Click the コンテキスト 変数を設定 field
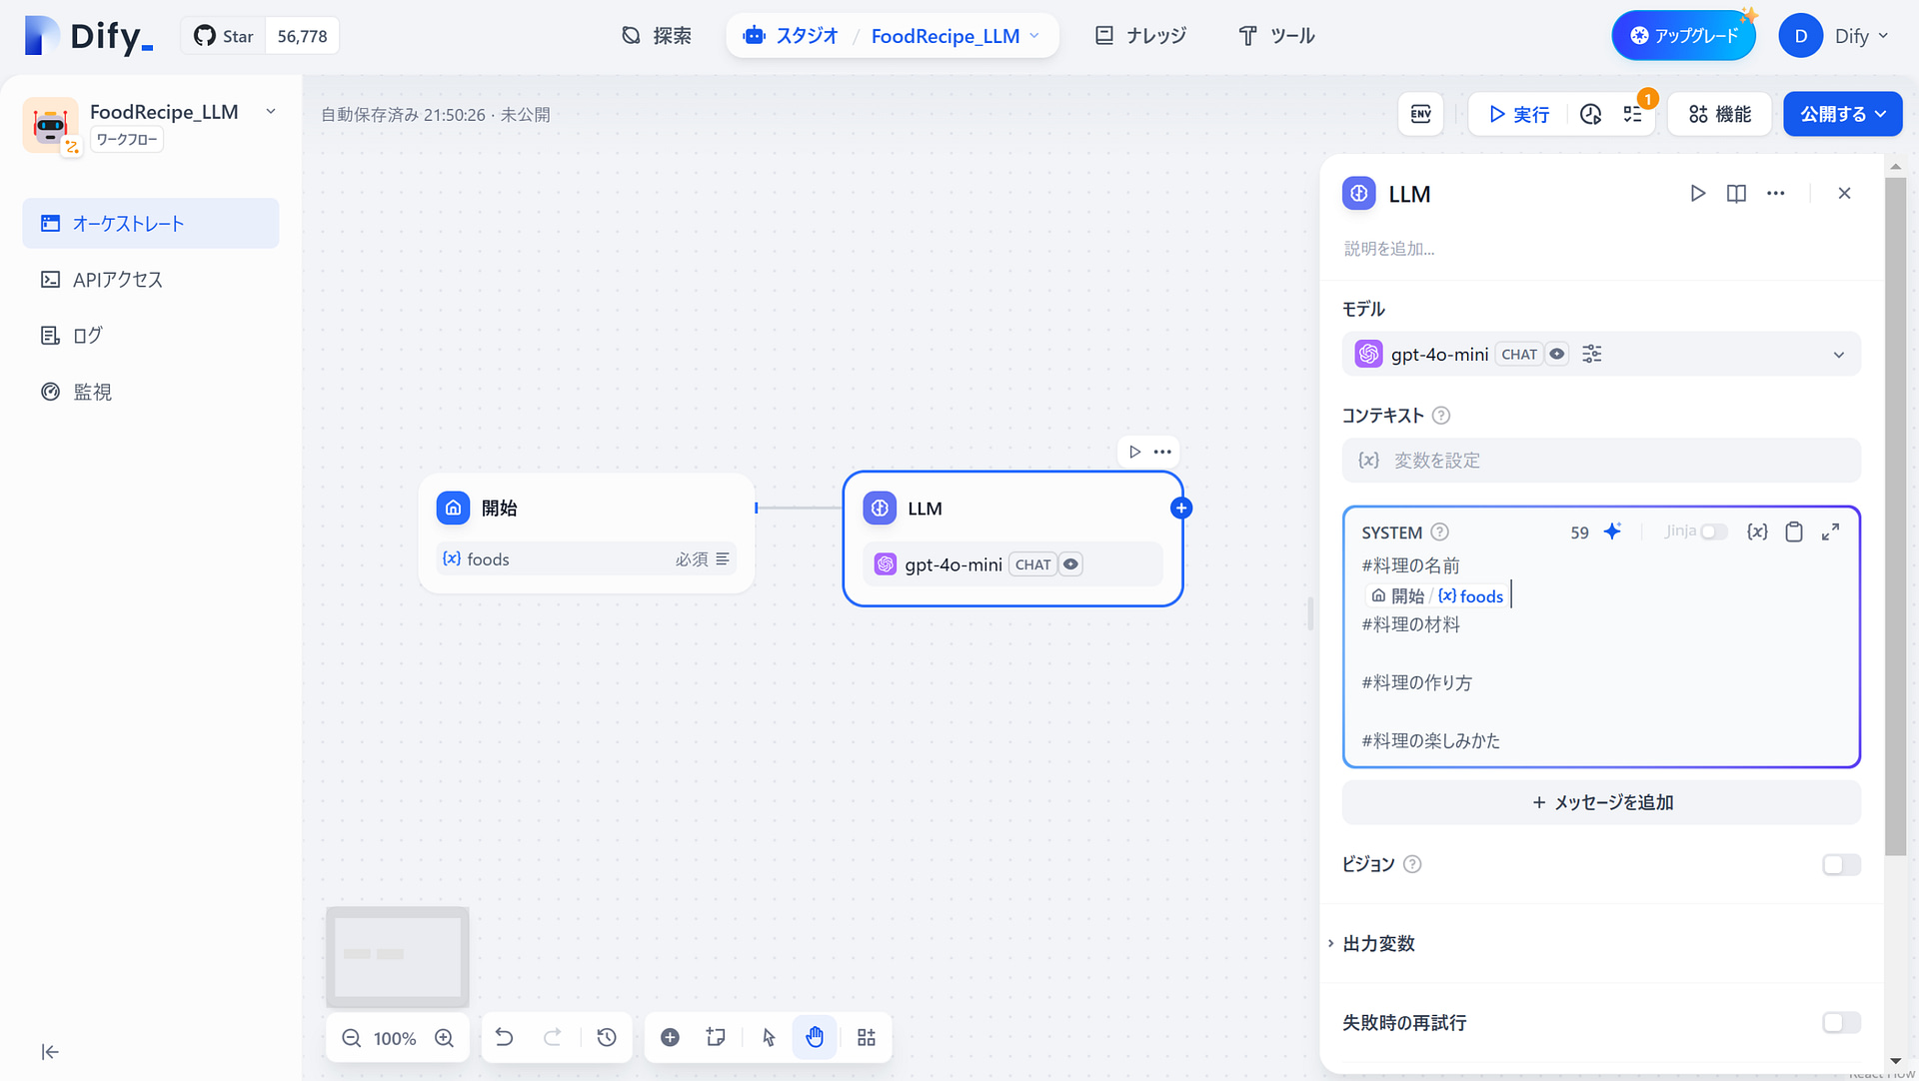This screenshot has height=1081, width=1919. pos(1600,461)
